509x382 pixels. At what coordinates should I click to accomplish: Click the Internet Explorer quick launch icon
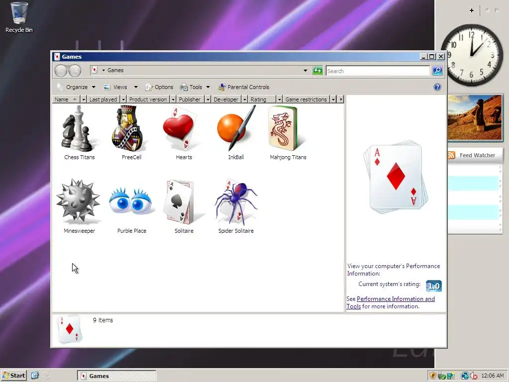pos(35,376)
